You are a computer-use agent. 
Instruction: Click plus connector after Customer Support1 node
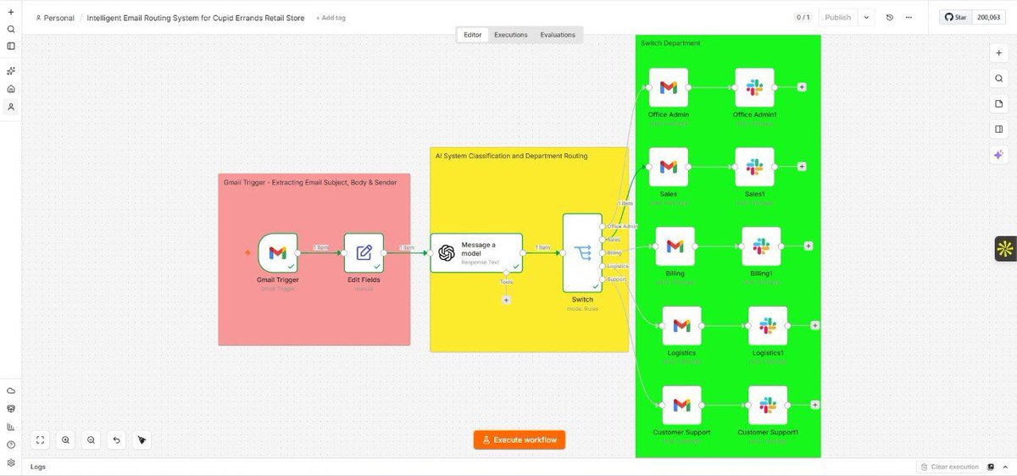(x=815, y=406)
